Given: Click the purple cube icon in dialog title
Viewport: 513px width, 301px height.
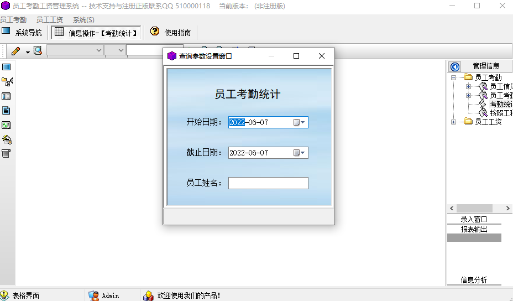Looking at the screenshot, I should (172, 56).
